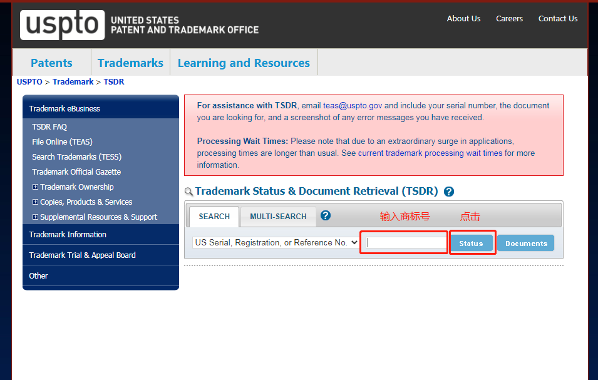Switch to the MULTI-SEARCH tab

pos(278,217)
